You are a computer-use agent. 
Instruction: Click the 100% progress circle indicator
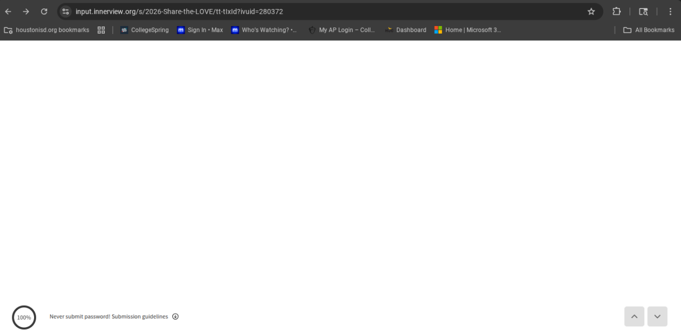(x=24, y=317)
